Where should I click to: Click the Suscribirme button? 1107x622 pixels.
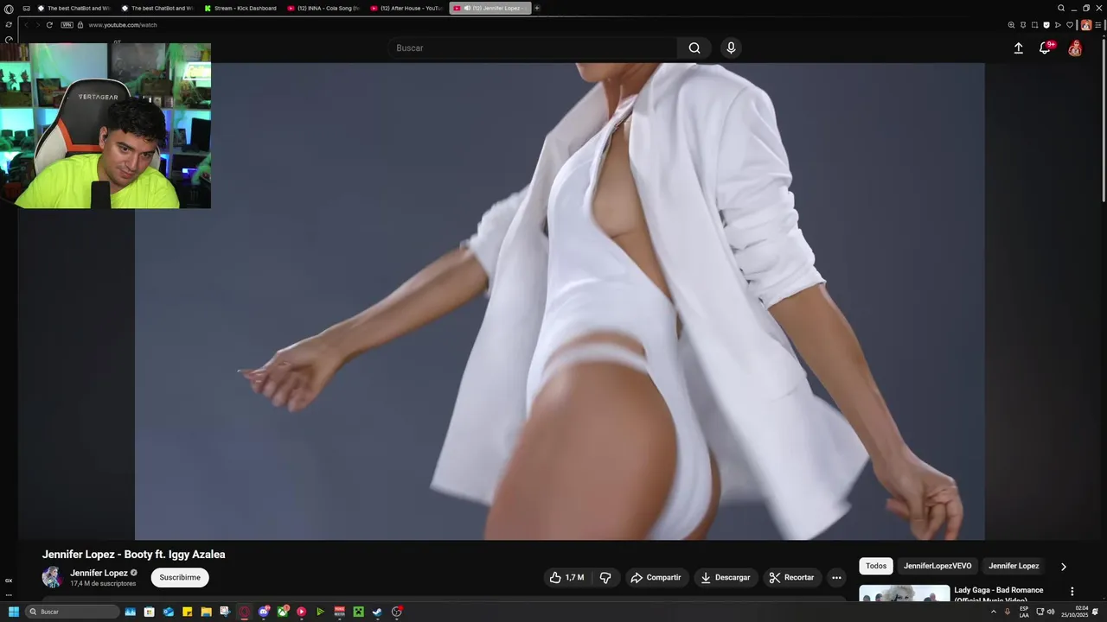180,577
